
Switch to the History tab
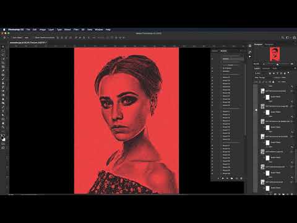click(x=215, y=51)
